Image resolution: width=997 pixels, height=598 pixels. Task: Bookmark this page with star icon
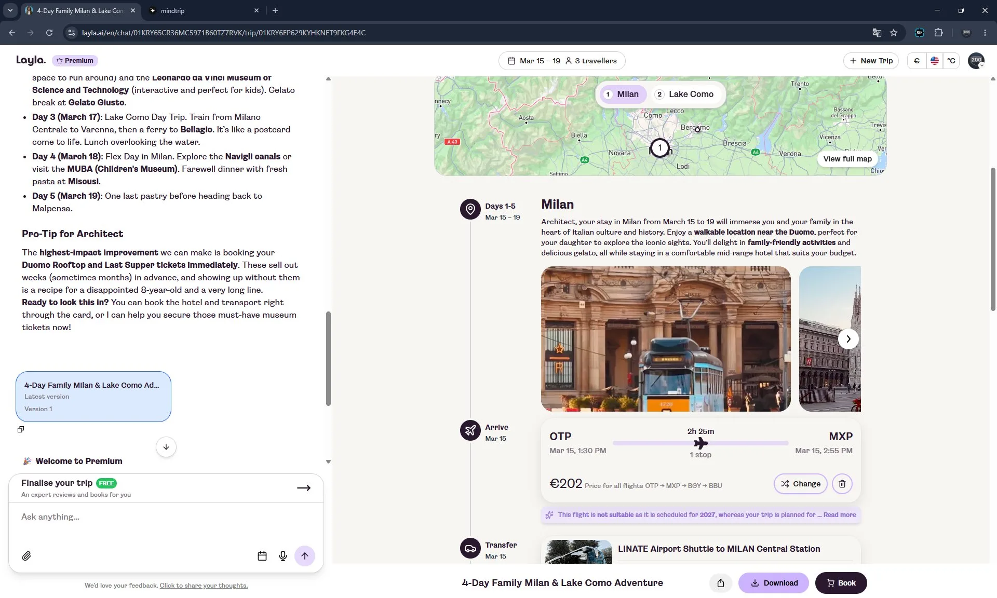894,33
